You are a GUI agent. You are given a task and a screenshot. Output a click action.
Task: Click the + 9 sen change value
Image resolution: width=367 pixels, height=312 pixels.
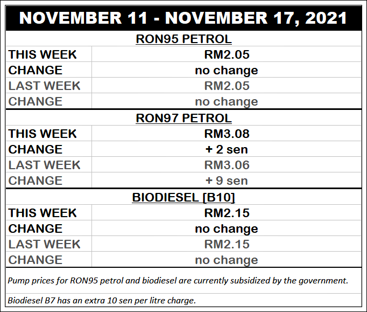click(227, 181)
